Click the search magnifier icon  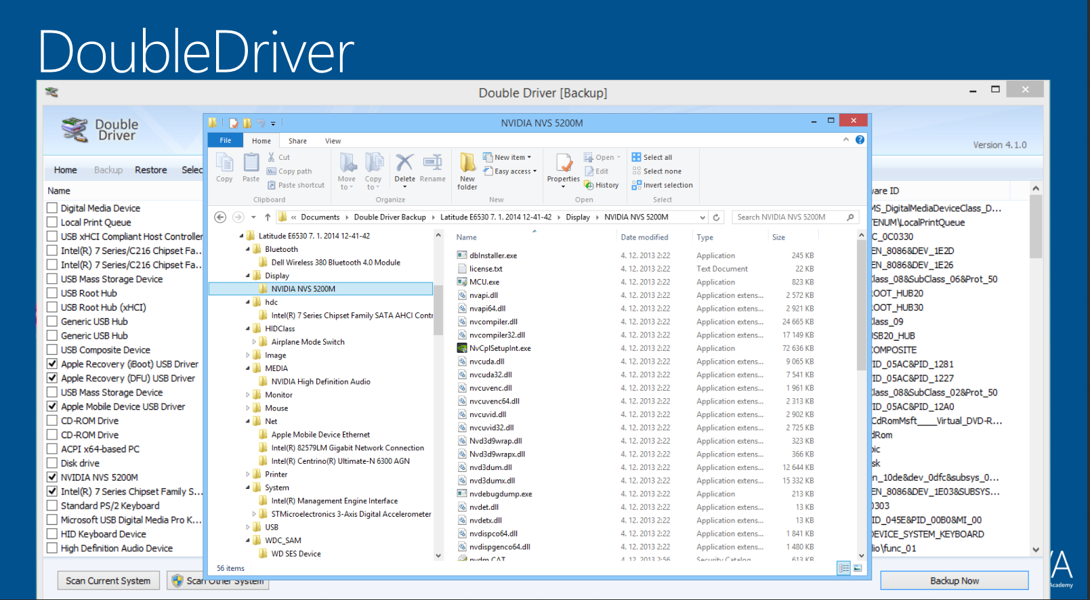pos(850,217)
